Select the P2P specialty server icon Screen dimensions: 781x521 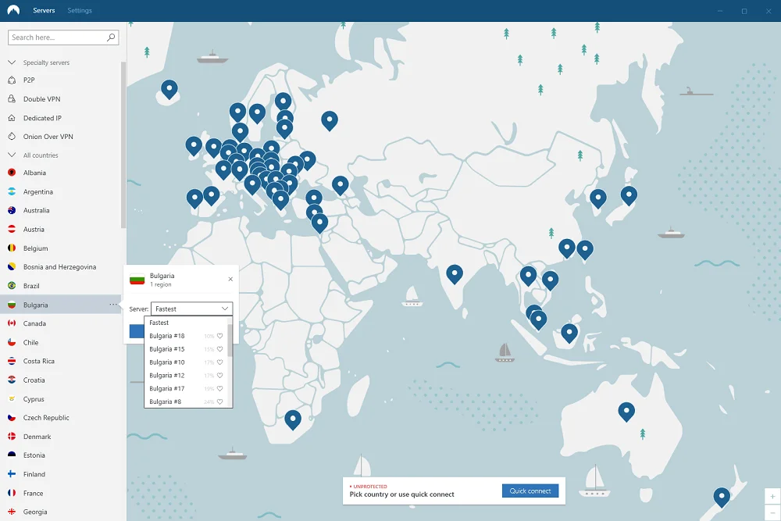pyautogui.click(x=12, y=80)
